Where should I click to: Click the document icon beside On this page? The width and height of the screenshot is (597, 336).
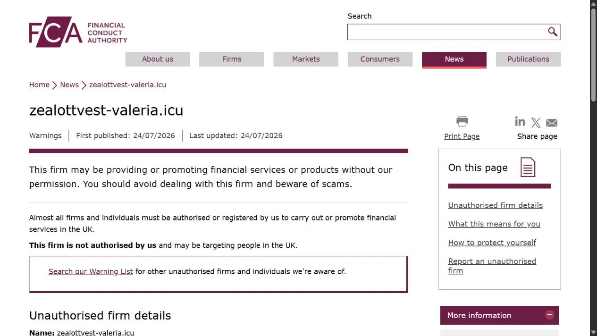pos(528,168)
